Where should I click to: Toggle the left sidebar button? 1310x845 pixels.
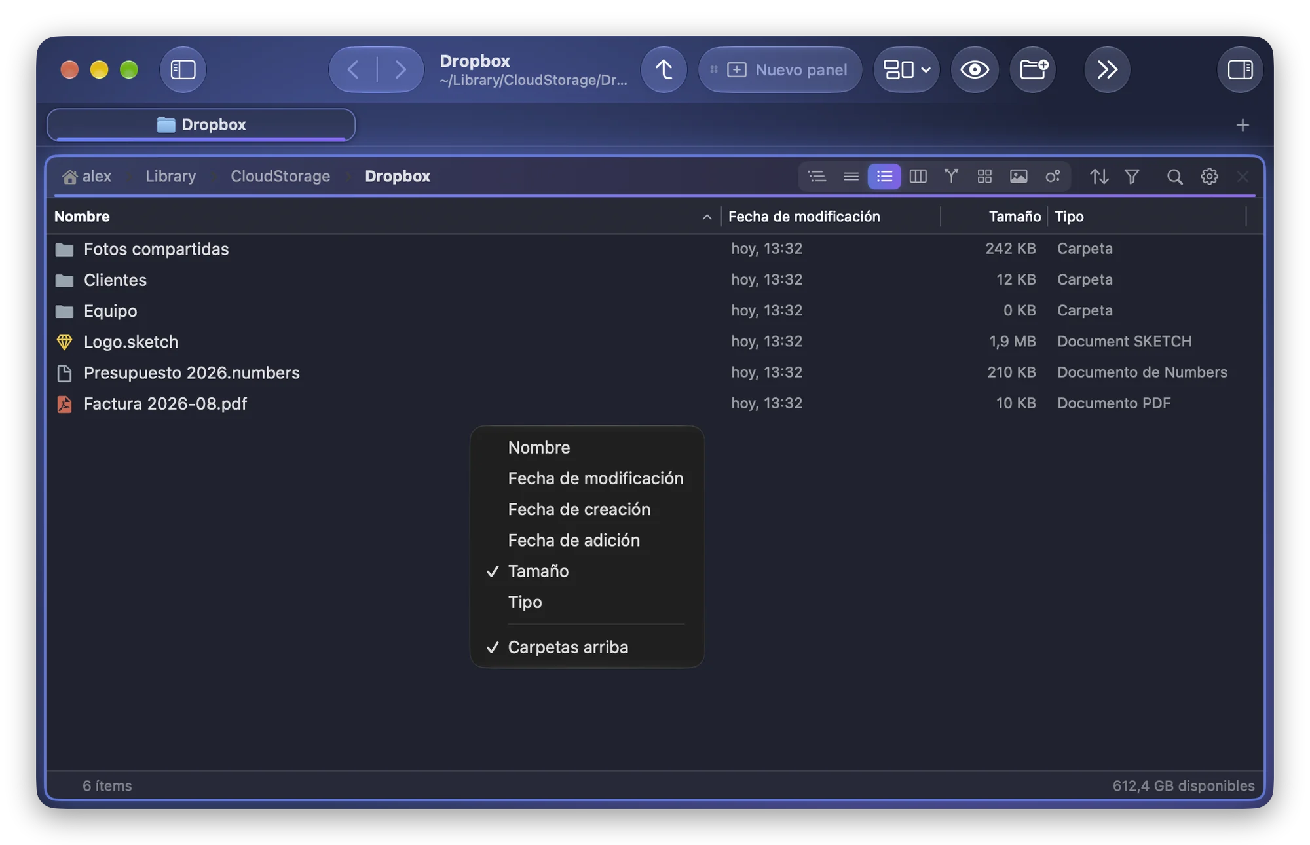[183, 69]
